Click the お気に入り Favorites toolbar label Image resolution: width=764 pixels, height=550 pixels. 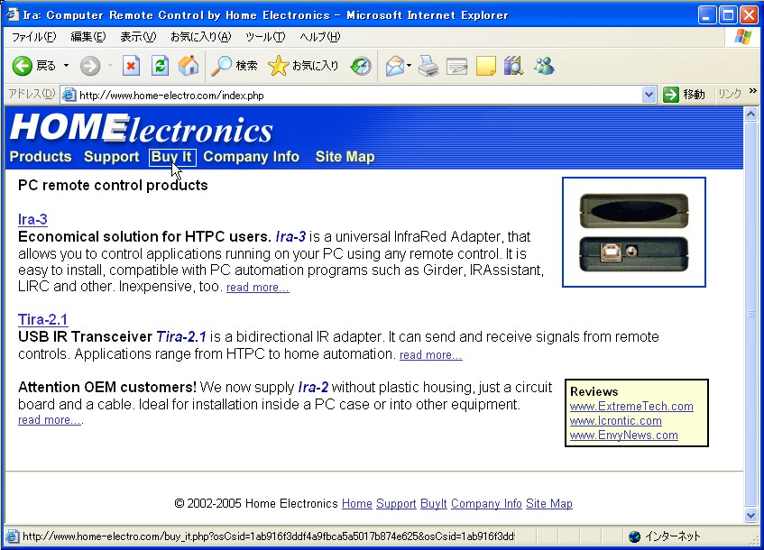click(x=315, y=66)
